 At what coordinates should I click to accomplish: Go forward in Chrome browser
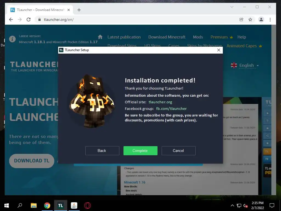(x=20, y=20)
